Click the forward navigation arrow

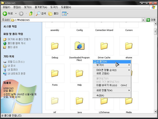coord(21,13)
